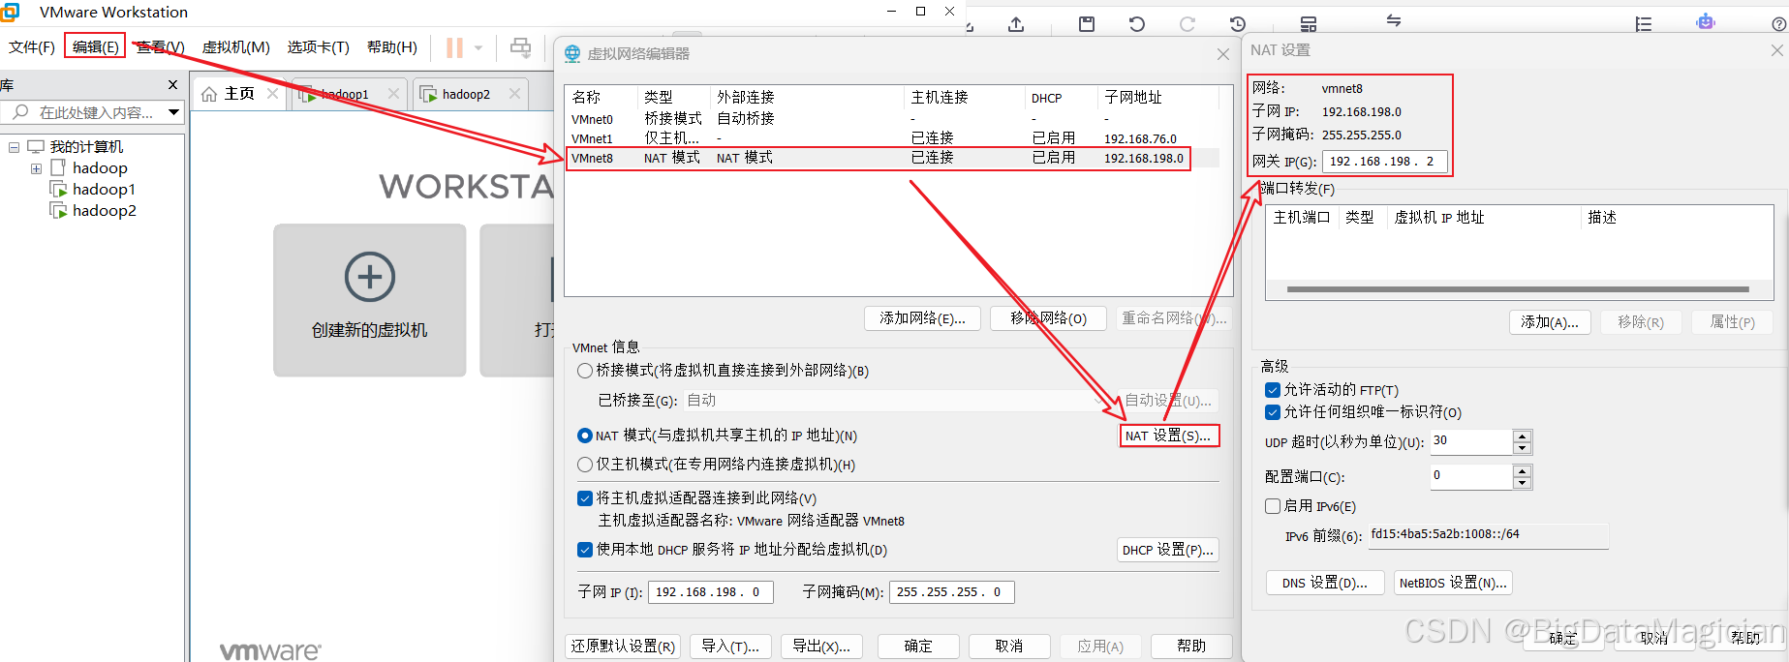Click the NAT 设置(S)... button
The width and height of the screenshot is (1789, 662).
pyautogui.click(x=1168, y=436)
